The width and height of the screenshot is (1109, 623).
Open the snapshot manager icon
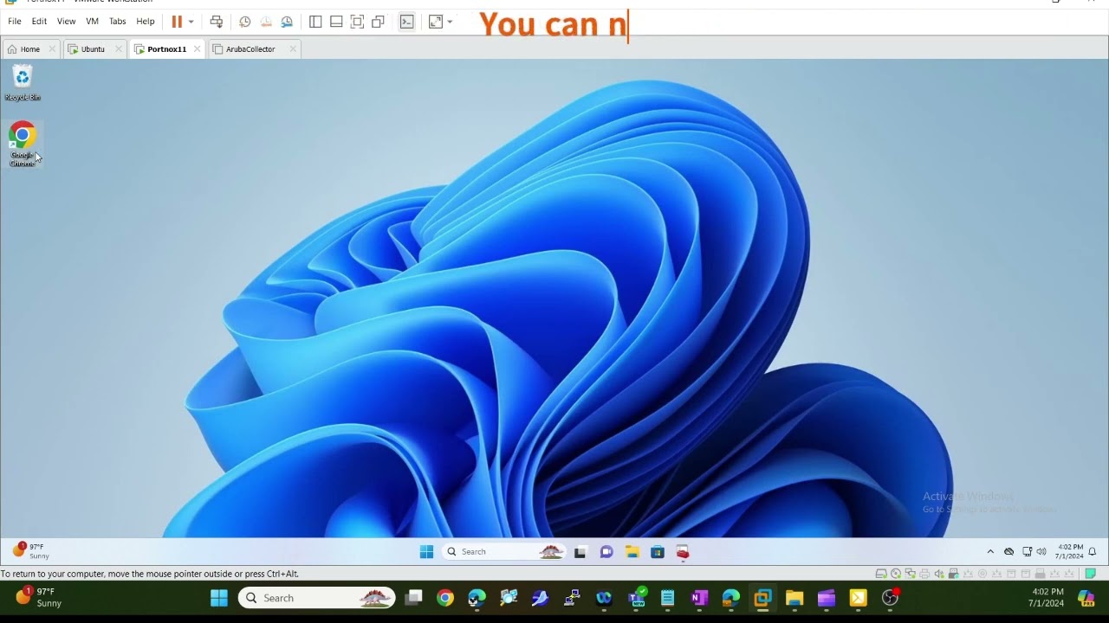[x=287, y=22]
